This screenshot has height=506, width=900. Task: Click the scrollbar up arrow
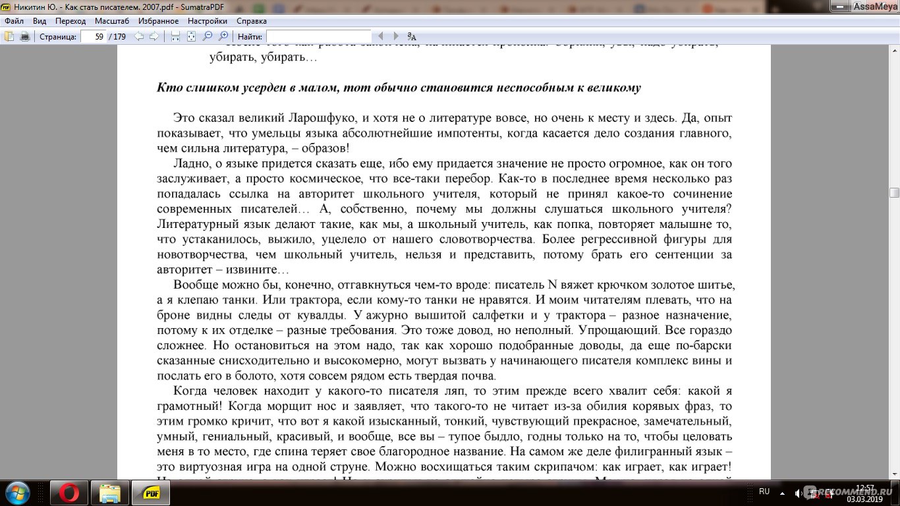(894, 50)
